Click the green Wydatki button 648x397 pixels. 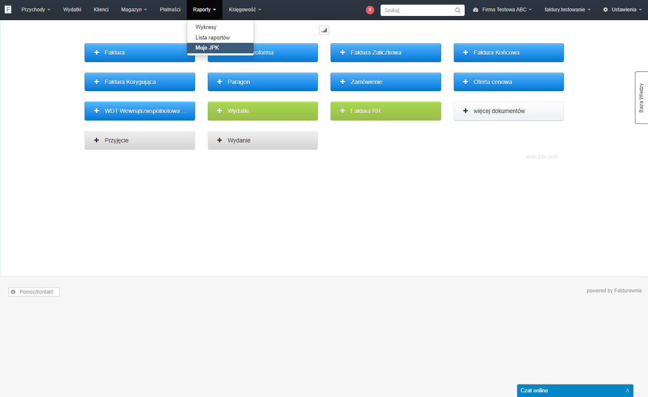tap(263, 111)
